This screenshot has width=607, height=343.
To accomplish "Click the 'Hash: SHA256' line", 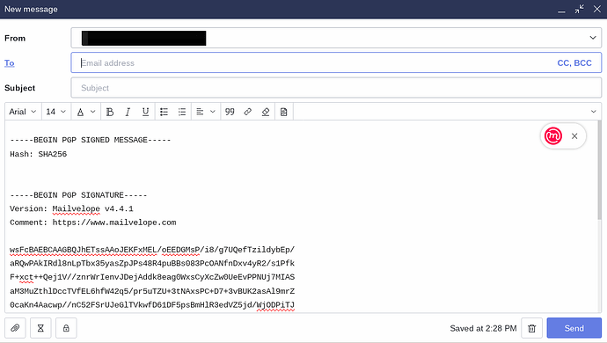I will pos(39,154).
